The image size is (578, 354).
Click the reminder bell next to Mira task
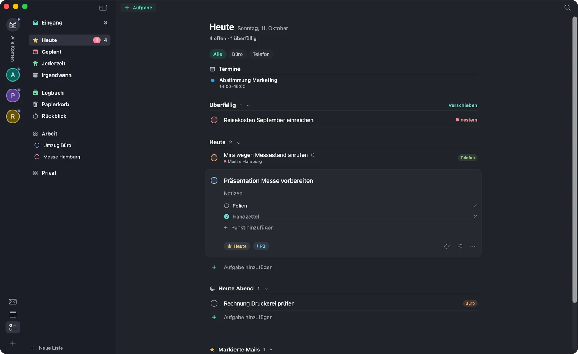313,155
